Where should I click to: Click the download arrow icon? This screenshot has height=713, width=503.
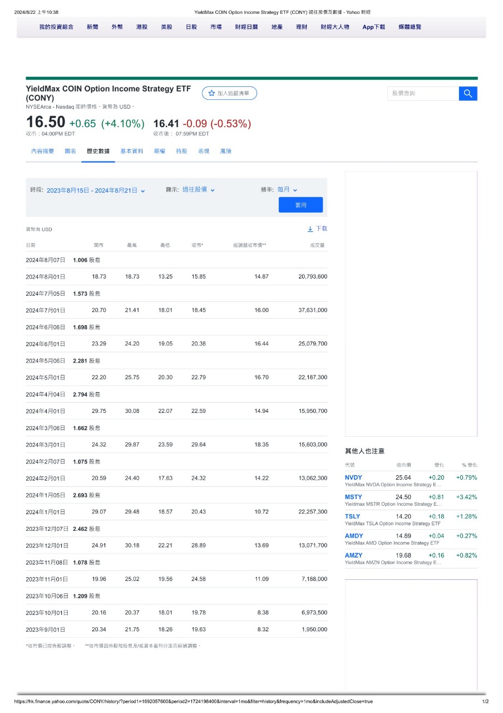pyautogui.click(x=310, y=229)
